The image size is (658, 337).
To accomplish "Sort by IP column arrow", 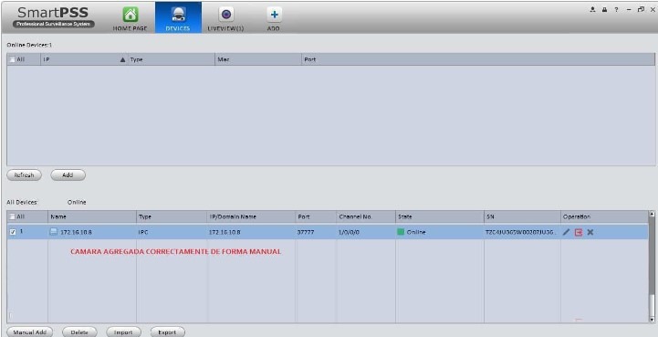I will point(122,59).
